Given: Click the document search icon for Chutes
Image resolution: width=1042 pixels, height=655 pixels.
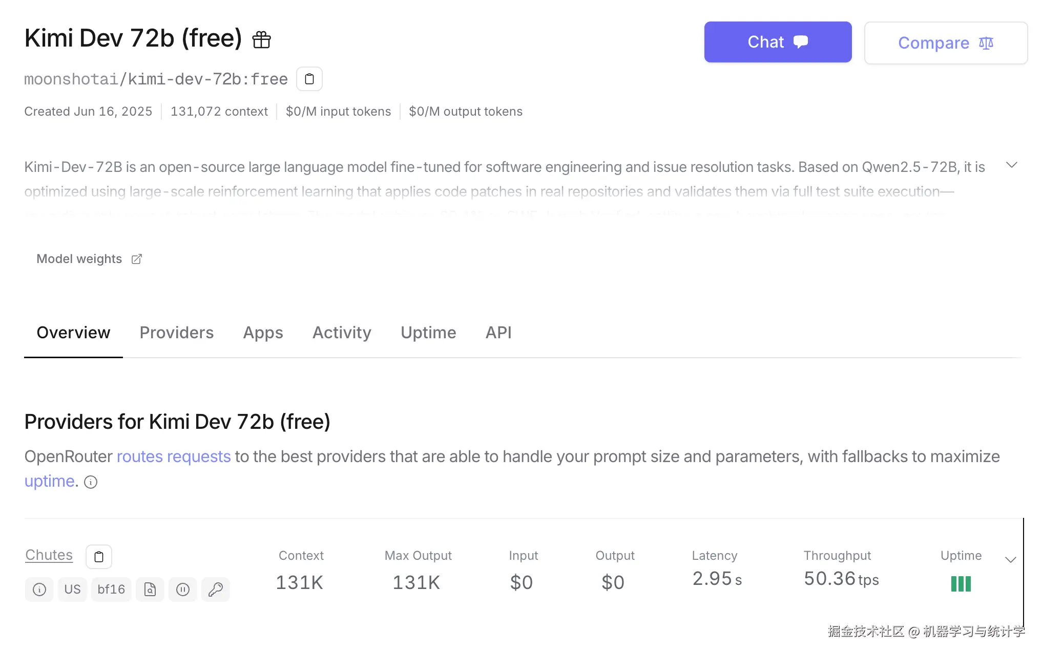Looking at the screenshot, I should [150, 589].
